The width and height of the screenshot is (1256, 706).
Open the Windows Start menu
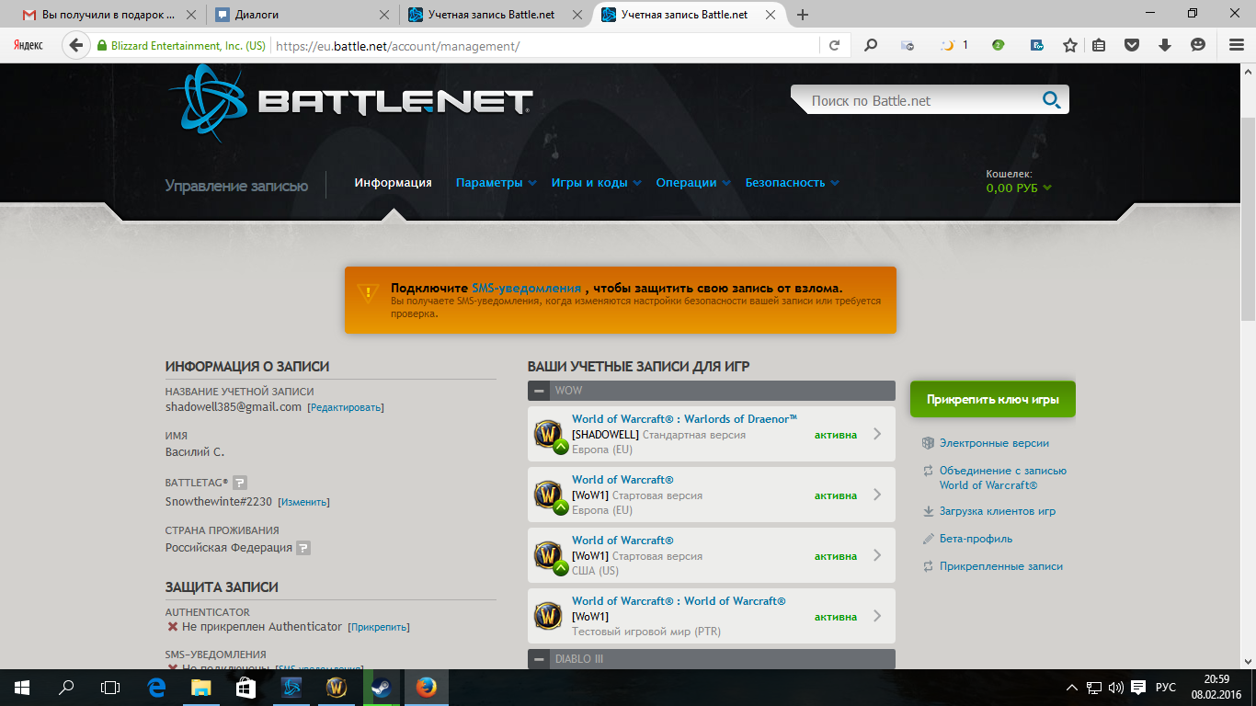[22, 687]
